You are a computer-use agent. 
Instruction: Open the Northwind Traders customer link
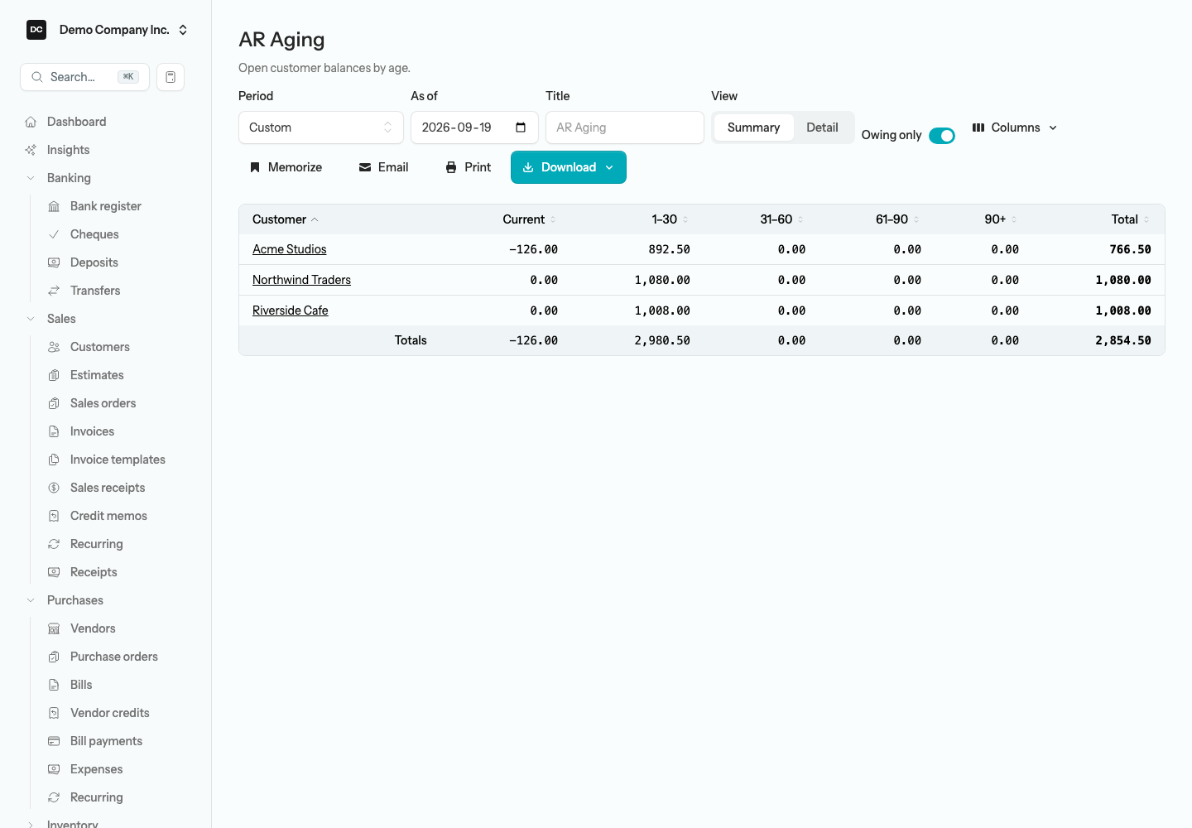point(301,280)
